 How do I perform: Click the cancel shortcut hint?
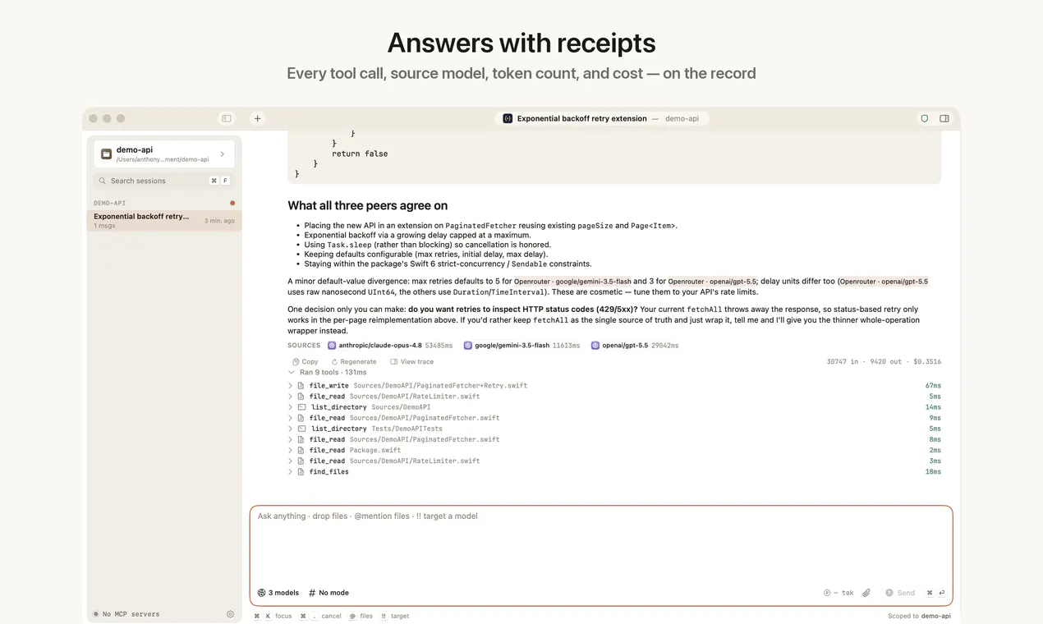click(321, 616)
